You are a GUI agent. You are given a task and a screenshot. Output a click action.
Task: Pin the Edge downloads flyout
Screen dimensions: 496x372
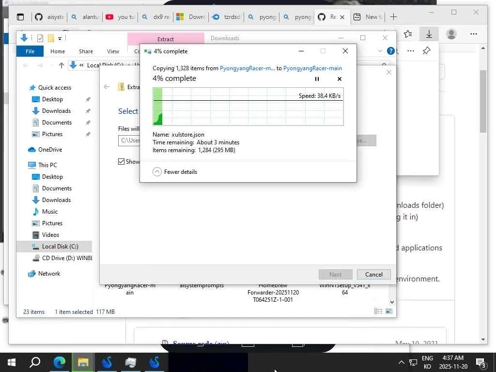(x=426, y=51)
